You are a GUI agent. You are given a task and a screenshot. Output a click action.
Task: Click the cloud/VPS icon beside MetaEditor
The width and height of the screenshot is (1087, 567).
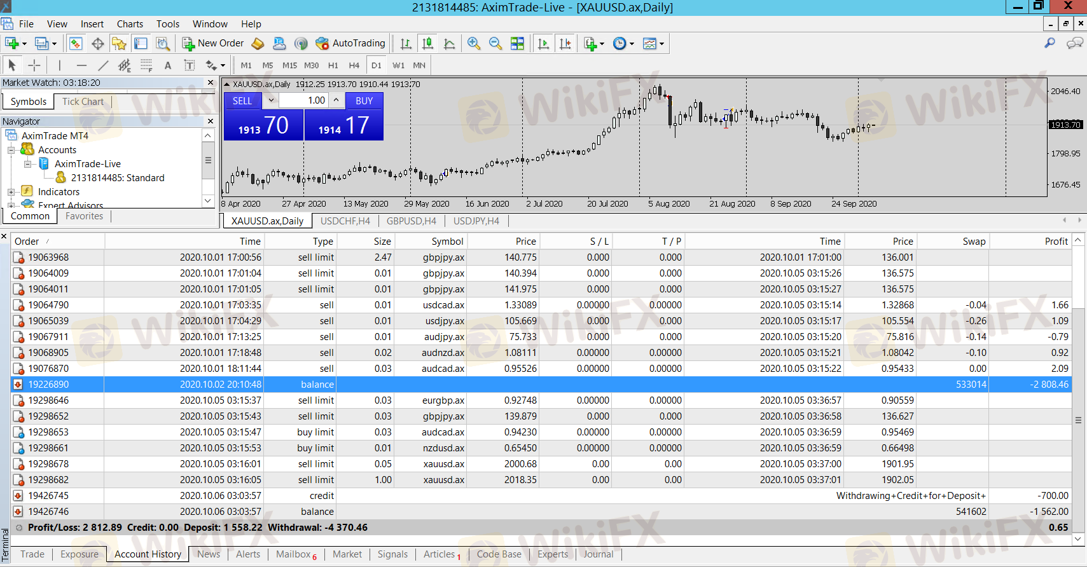[279, 43]
